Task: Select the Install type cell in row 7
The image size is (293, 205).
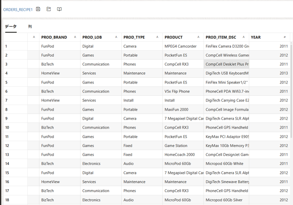Action: 142,100
